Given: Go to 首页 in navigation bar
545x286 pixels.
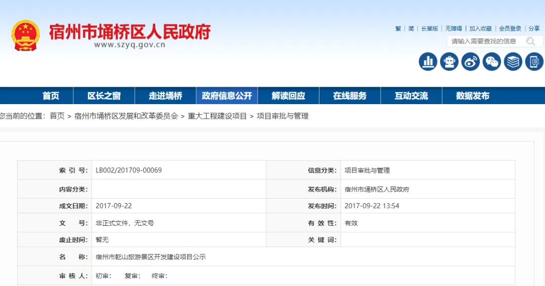Looking at the screenshot, I should (51, 96).
